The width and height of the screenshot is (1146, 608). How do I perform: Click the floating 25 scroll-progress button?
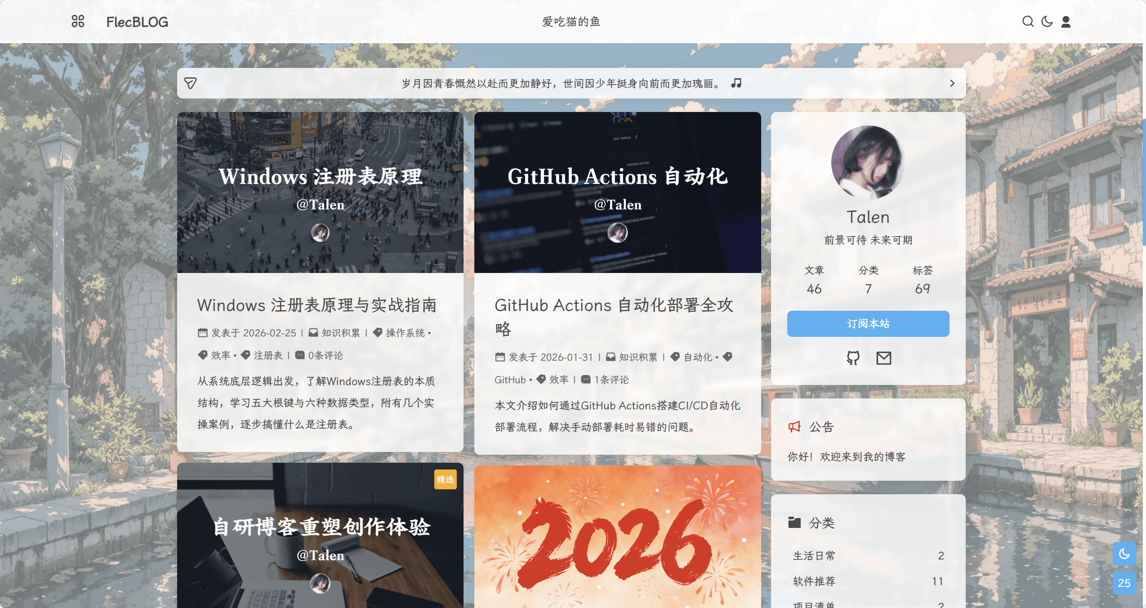[1124, 583]
